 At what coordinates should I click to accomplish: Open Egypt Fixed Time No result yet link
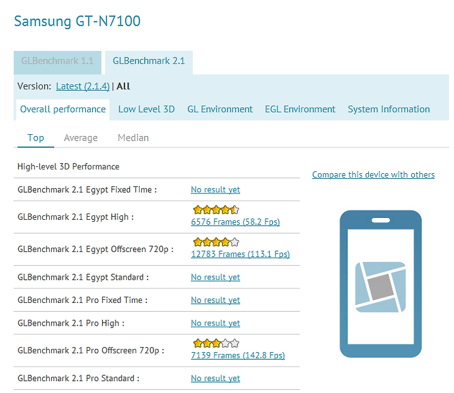[216, 190]
